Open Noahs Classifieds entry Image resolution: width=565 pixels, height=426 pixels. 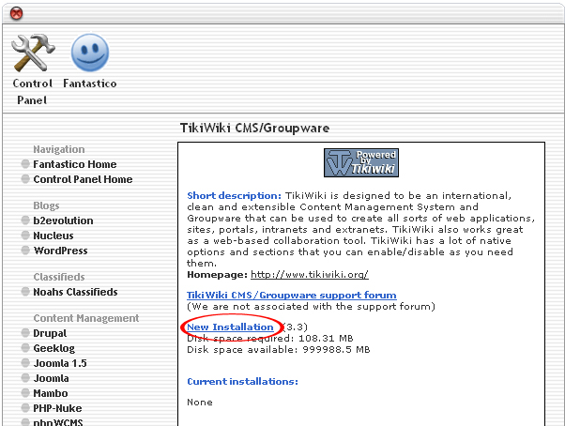(x=75, y=292)
